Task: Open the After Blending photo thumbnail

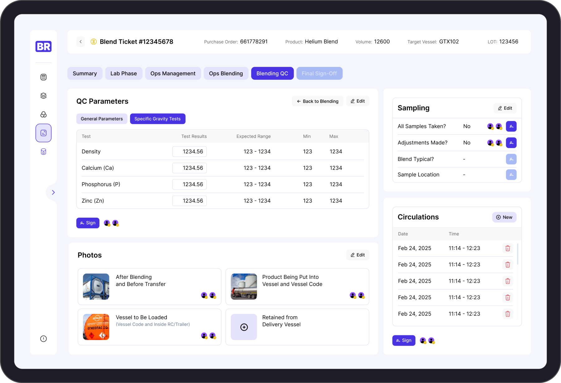Action: (96, 286)
